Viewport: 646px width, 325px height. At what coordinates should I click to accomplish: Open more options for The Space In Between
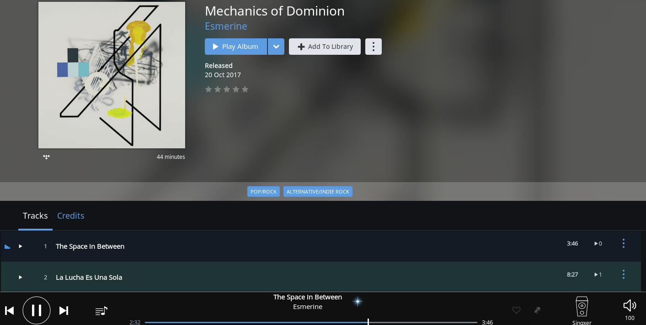pyautogui.click(x=623, y=243)
